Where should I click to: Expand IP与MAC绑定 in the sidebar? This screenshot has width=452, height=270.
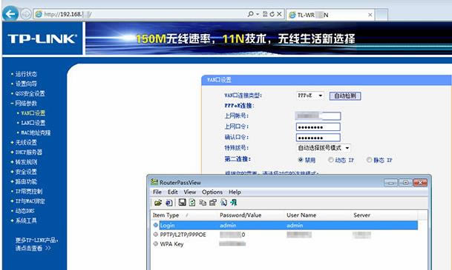pyautogui.click(x=30, y=201)
